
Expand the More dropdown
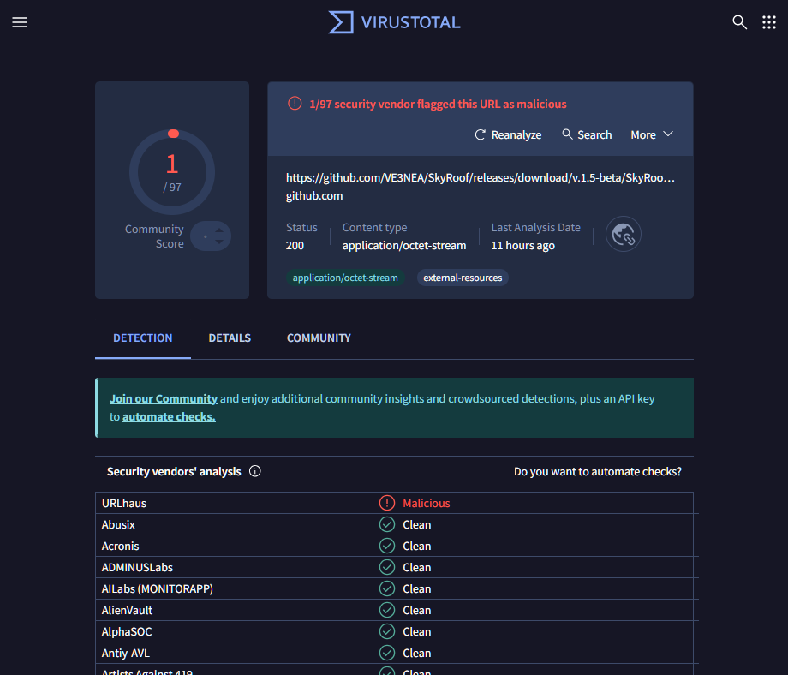[x=652, y=134]
